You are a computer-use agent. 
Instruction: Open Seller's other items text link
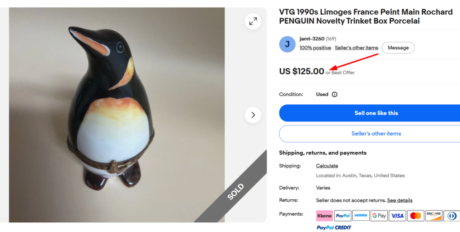click(x=356, y=47)
